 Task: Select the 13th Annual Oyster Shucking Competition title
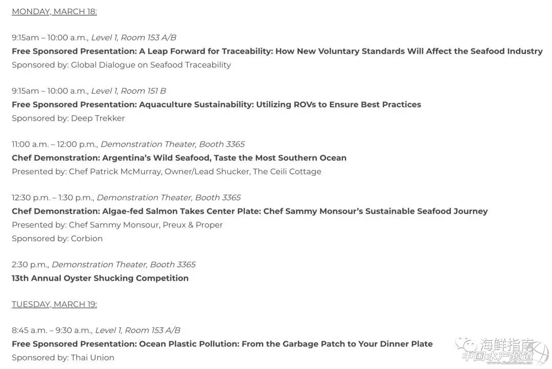(x=100, y=278)
